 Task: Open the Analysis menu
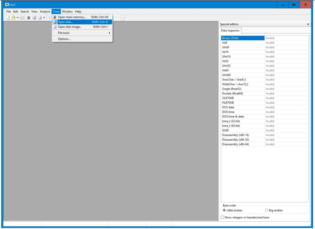coord(45,12)
